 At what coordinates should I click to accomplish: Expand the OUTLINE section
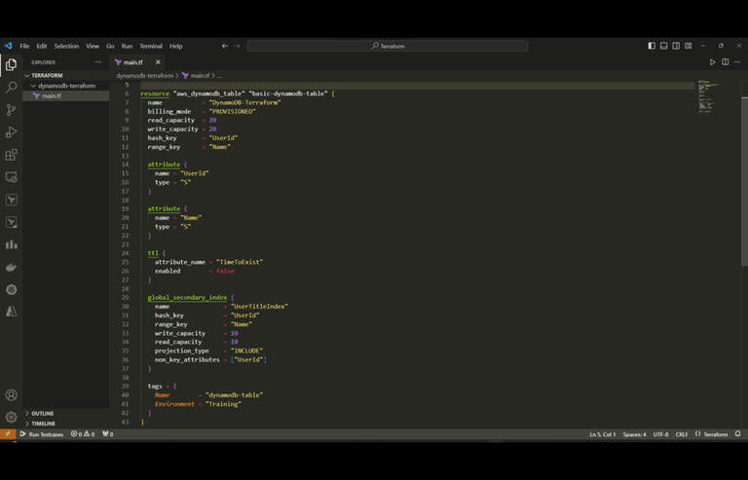point(42,414)
